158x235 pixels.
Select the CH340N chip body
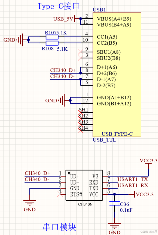click(84, 185)
